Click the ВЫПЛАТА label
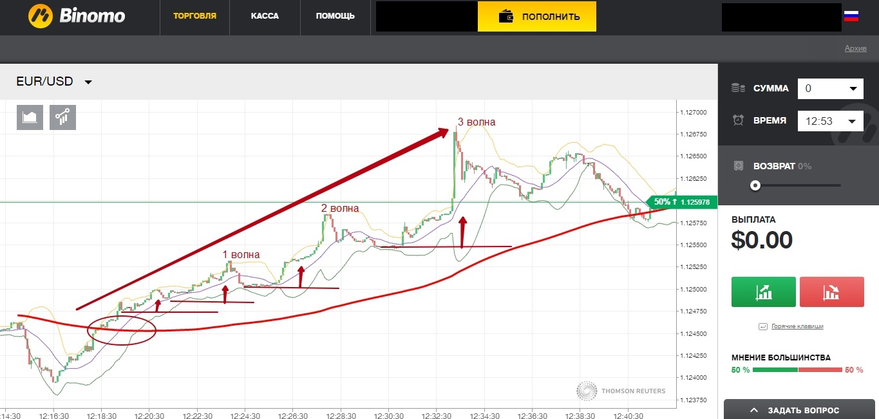This screenshot has height=419, width=879. [753, 219]
